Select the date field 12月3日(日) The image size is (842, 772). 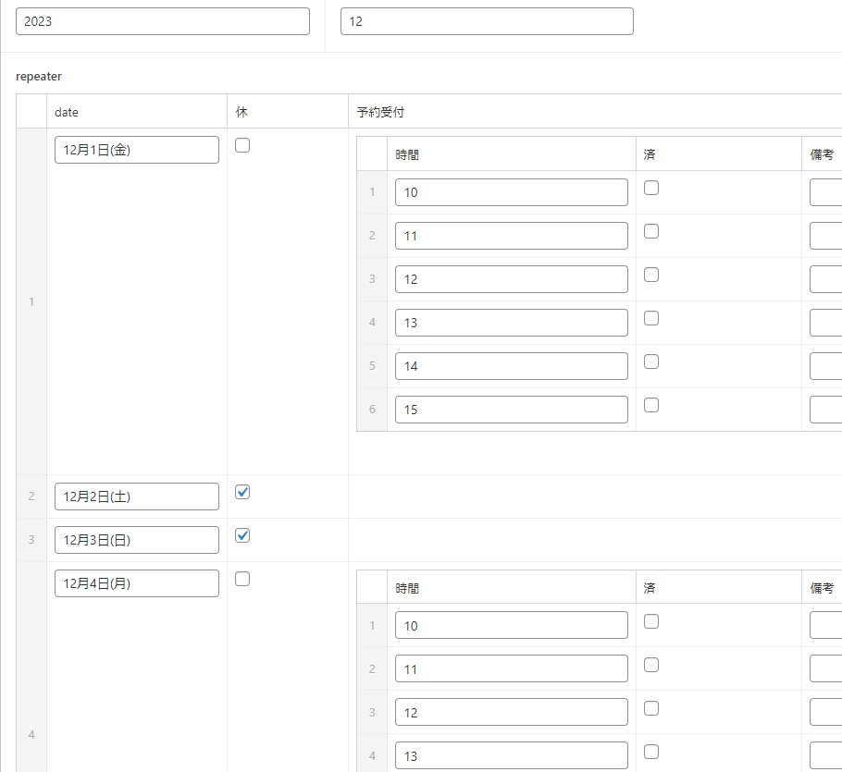(x=137, y=540)
